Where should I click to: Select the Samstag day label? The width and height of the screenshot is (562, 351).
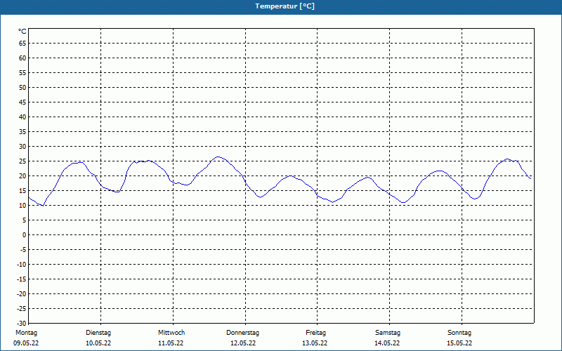tap(388, 333)
